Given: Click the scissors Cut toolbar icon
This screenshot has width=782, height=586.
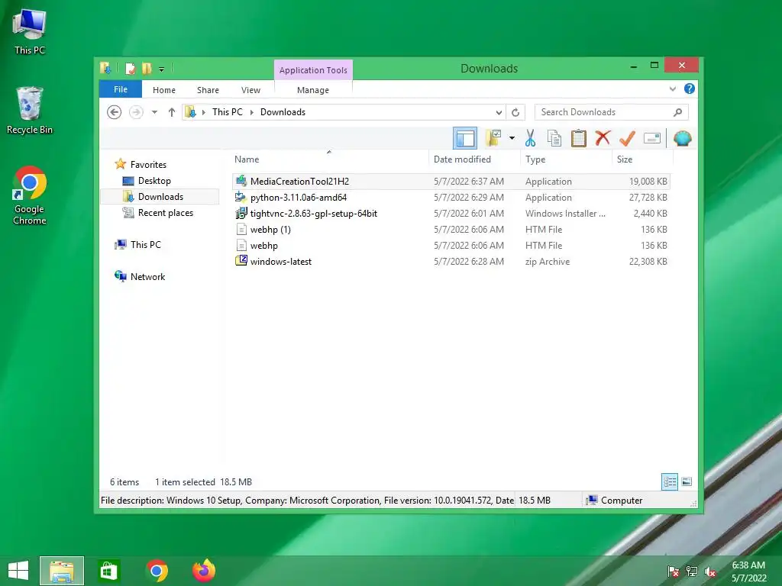Looking at the screenshot, I should 530,138.
